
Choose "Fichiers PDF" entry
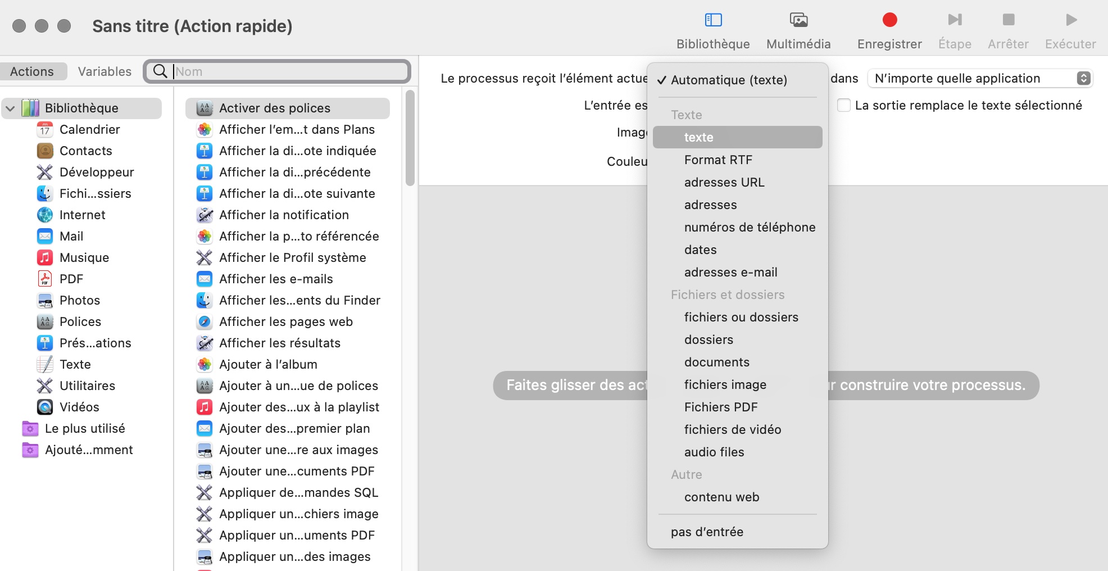pos(737,407)
